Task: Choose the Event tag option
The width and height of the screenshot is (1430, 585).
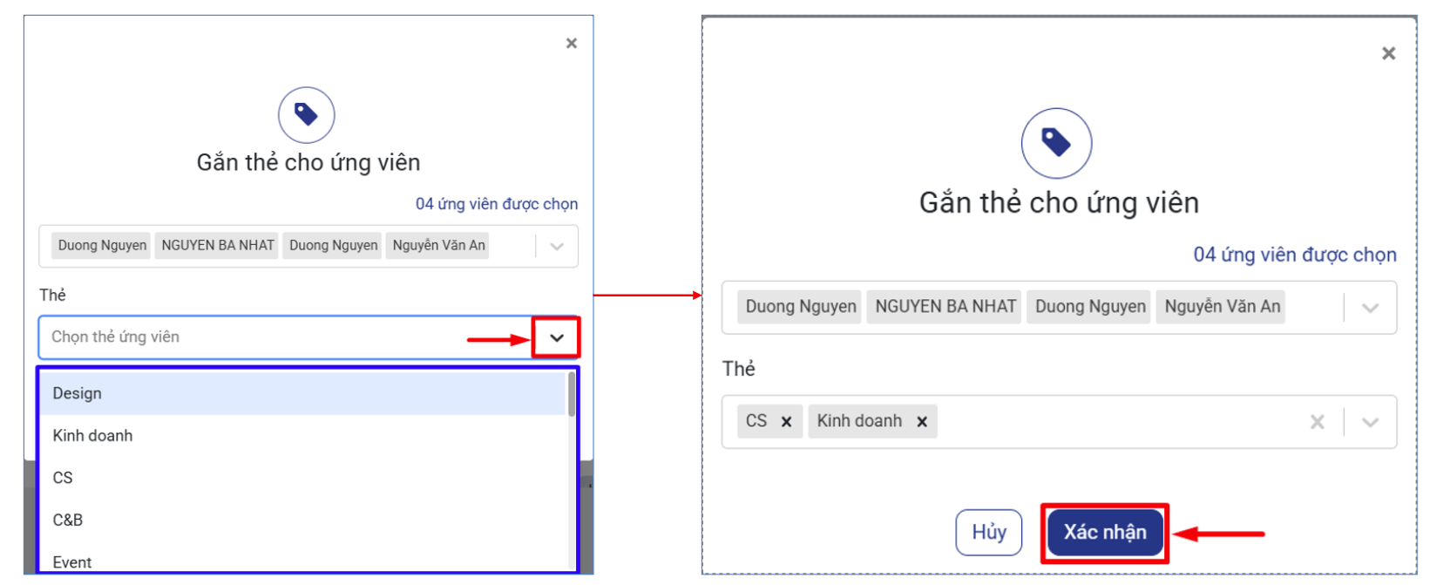Action: pos(71,561)
